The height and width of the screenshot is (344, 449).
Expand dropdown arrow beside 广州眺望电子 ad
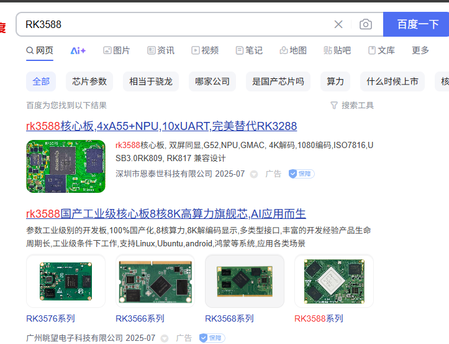[x=165, y=338]
